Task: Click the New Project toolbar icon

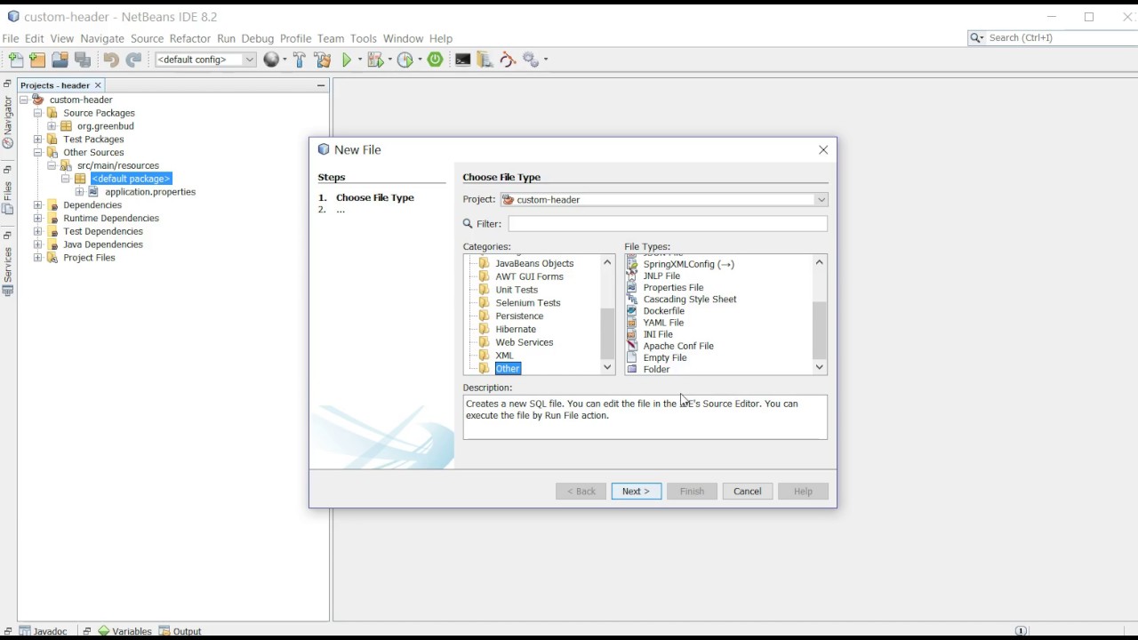Action: tap(37, 60)
